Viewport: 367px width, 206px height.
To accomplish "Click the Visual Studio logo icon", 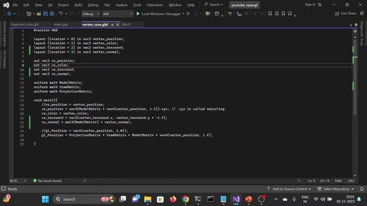I will coord(6,5).
